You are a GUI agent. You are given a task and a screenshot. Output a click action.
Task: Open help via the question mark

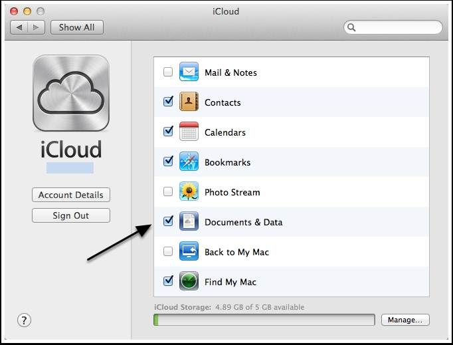(x=24, y=320)
